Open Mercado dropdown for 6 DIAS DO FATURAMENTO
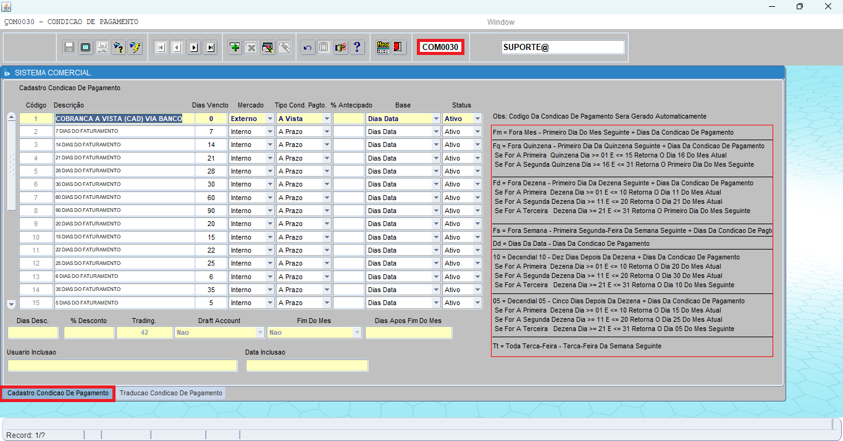The width and height of the screenshot is (843, 441). coord(269,277)
